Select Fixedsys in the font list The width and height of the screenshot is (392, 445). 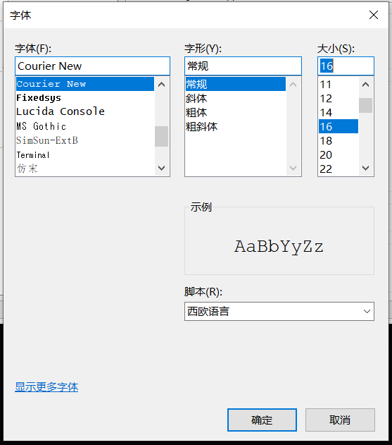tap(85, 98)
